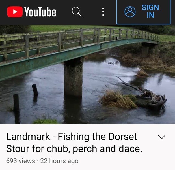Tap the 693 views text
The height and width of the screenshot is (170, 175).
click(x=21, y=161)
